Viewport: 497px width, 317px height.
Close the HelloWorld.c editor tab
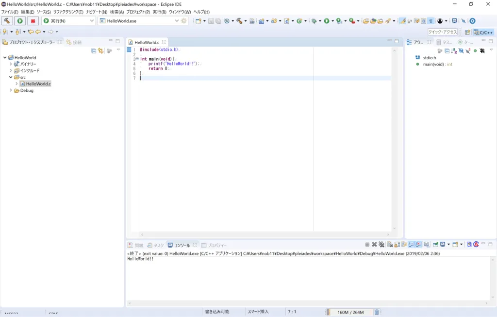(x=164, y=42)
